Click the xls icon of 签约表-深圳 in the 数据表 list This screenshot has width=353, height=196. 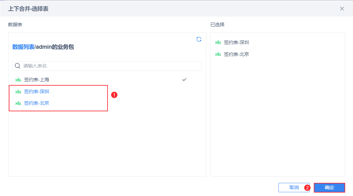point(18,92)
